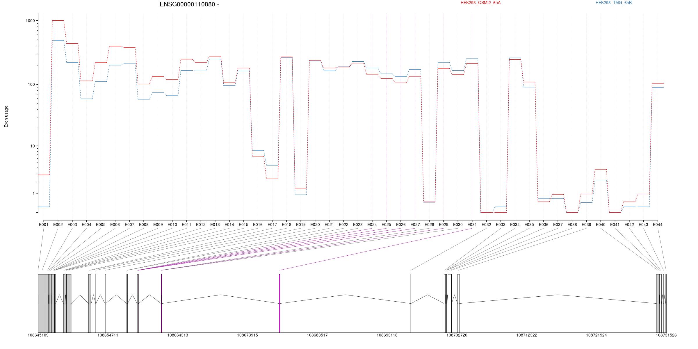Click the blue E001 usage segment
The image size is (698, 349).
44,207
